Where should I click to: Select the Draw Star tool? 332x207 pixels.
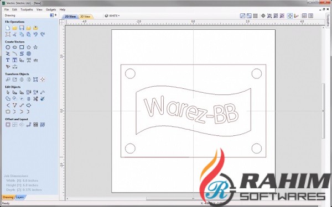35,47
